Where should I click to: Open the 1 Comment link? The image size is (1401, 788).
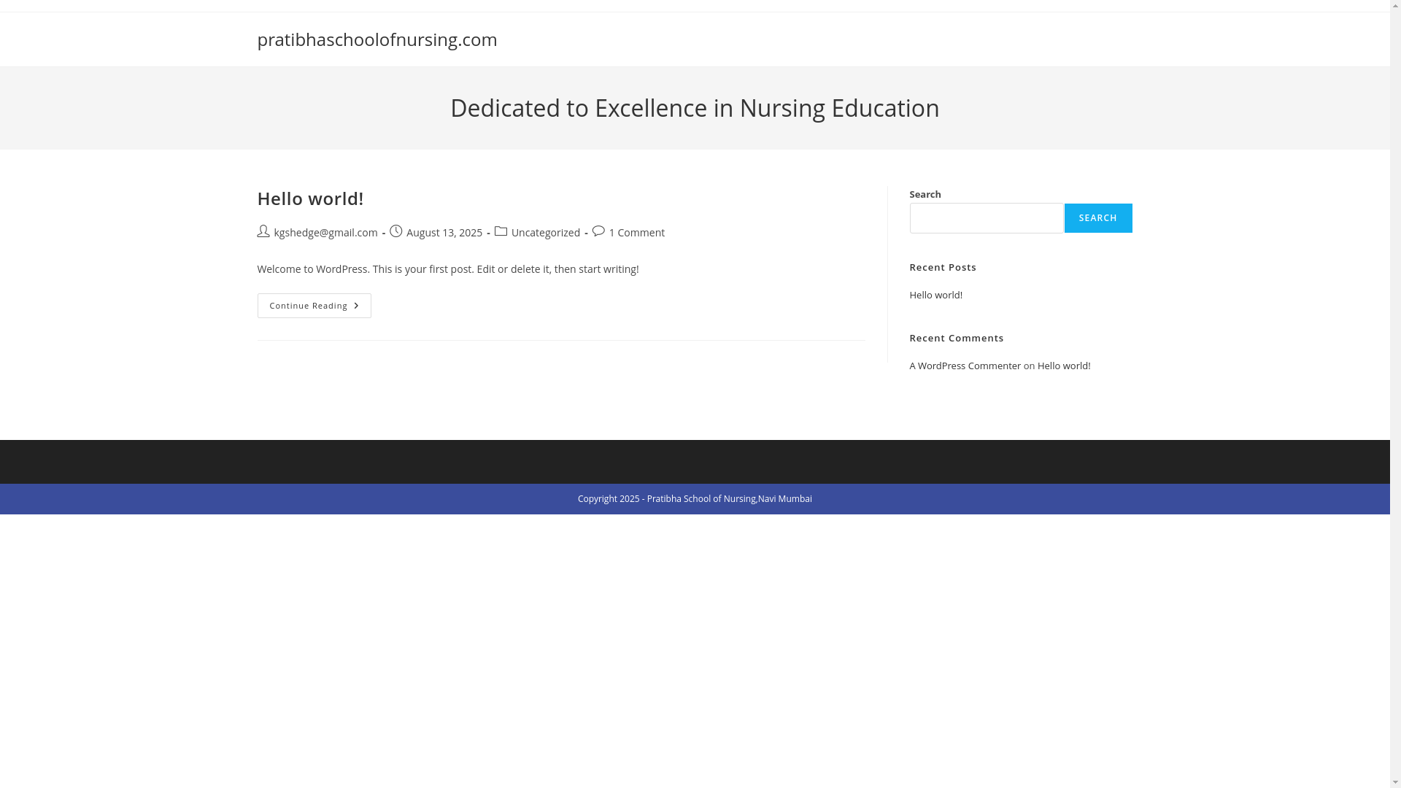(637, 233)
